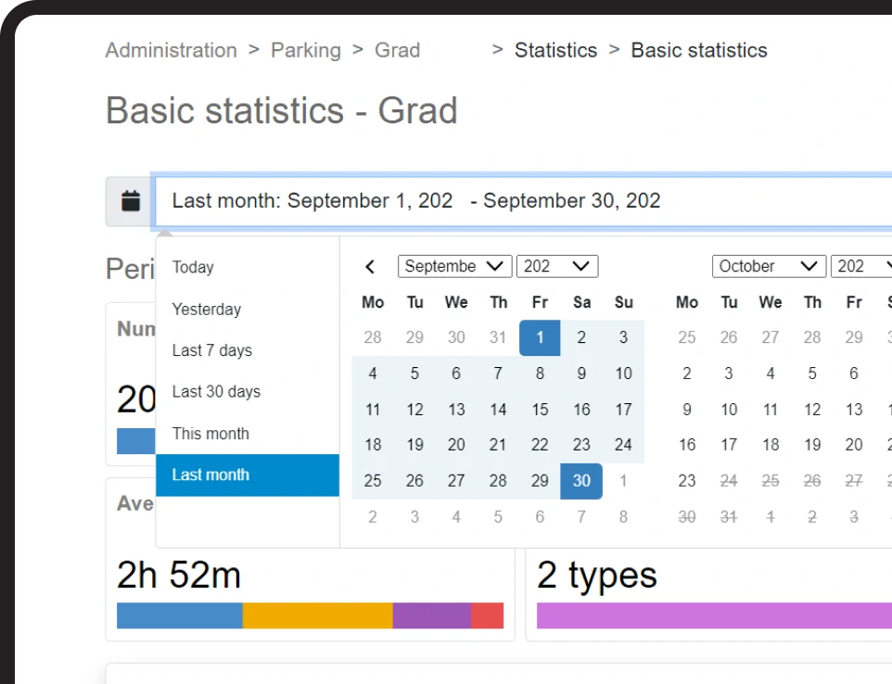Screen dimensions: 892x684
Task: Click the 2 types value
Action: [597, 576]
